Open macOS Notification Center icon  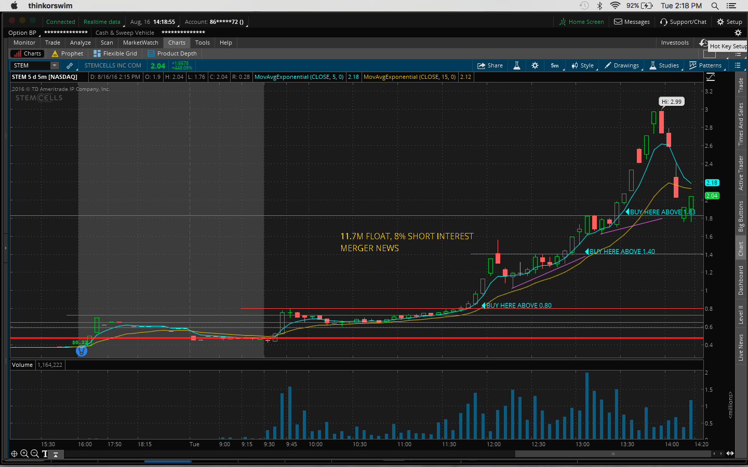[x=731, y=6]
